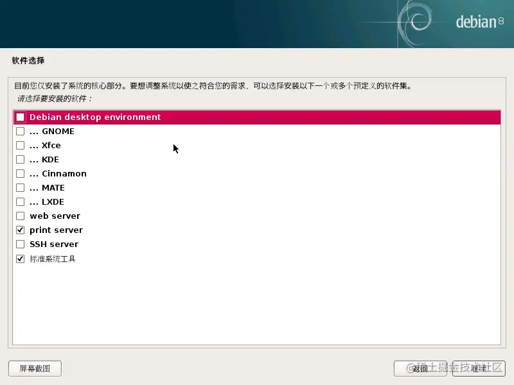Click the 返回 back button
Viewport: 514px width, 385px height.
(x=420, y=368)
